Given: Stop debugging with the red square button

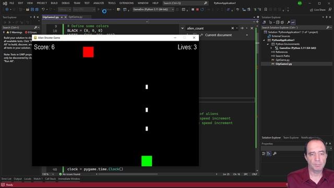Looking at the screenshot, I should point(197,9).
